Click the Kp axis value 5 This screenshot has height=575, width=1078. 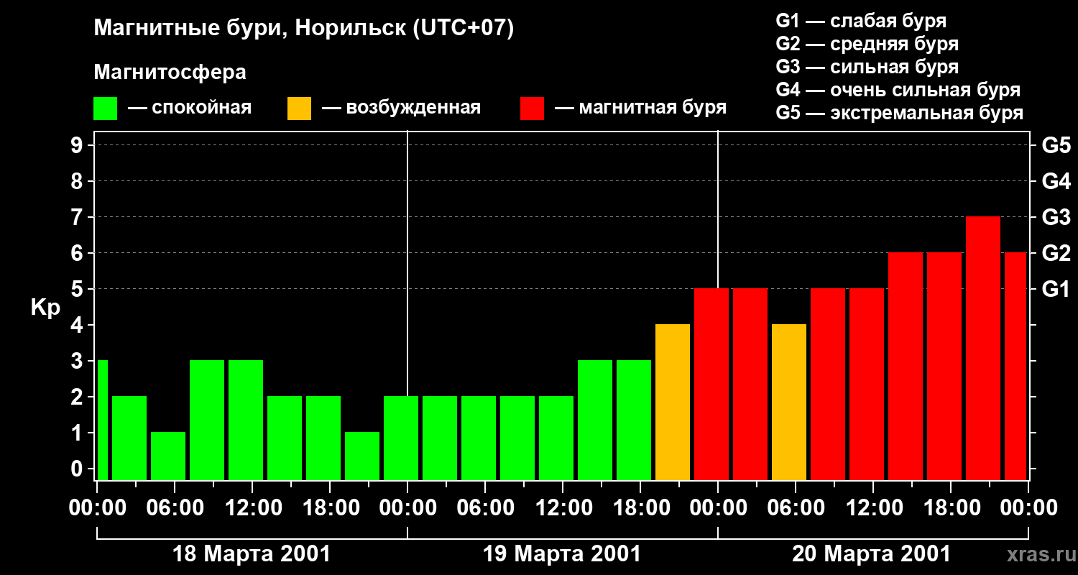tap(78, 289)
